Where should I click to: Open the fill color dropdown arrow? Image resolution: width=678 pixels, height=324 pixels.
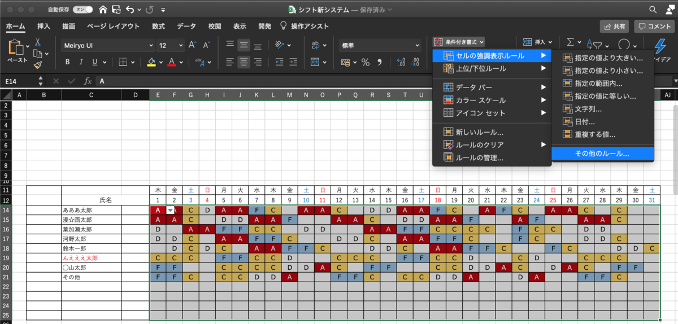click(160, 63)
